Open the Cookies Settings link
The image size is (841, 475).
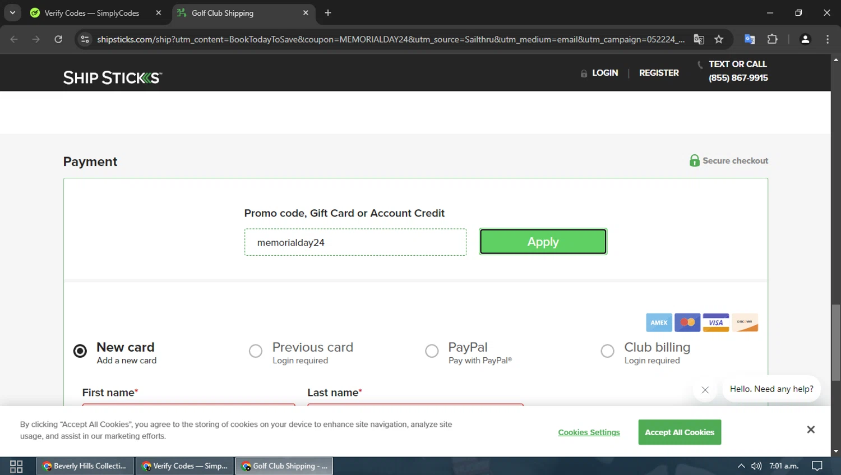pyautogui.click(x=589, y=432)
